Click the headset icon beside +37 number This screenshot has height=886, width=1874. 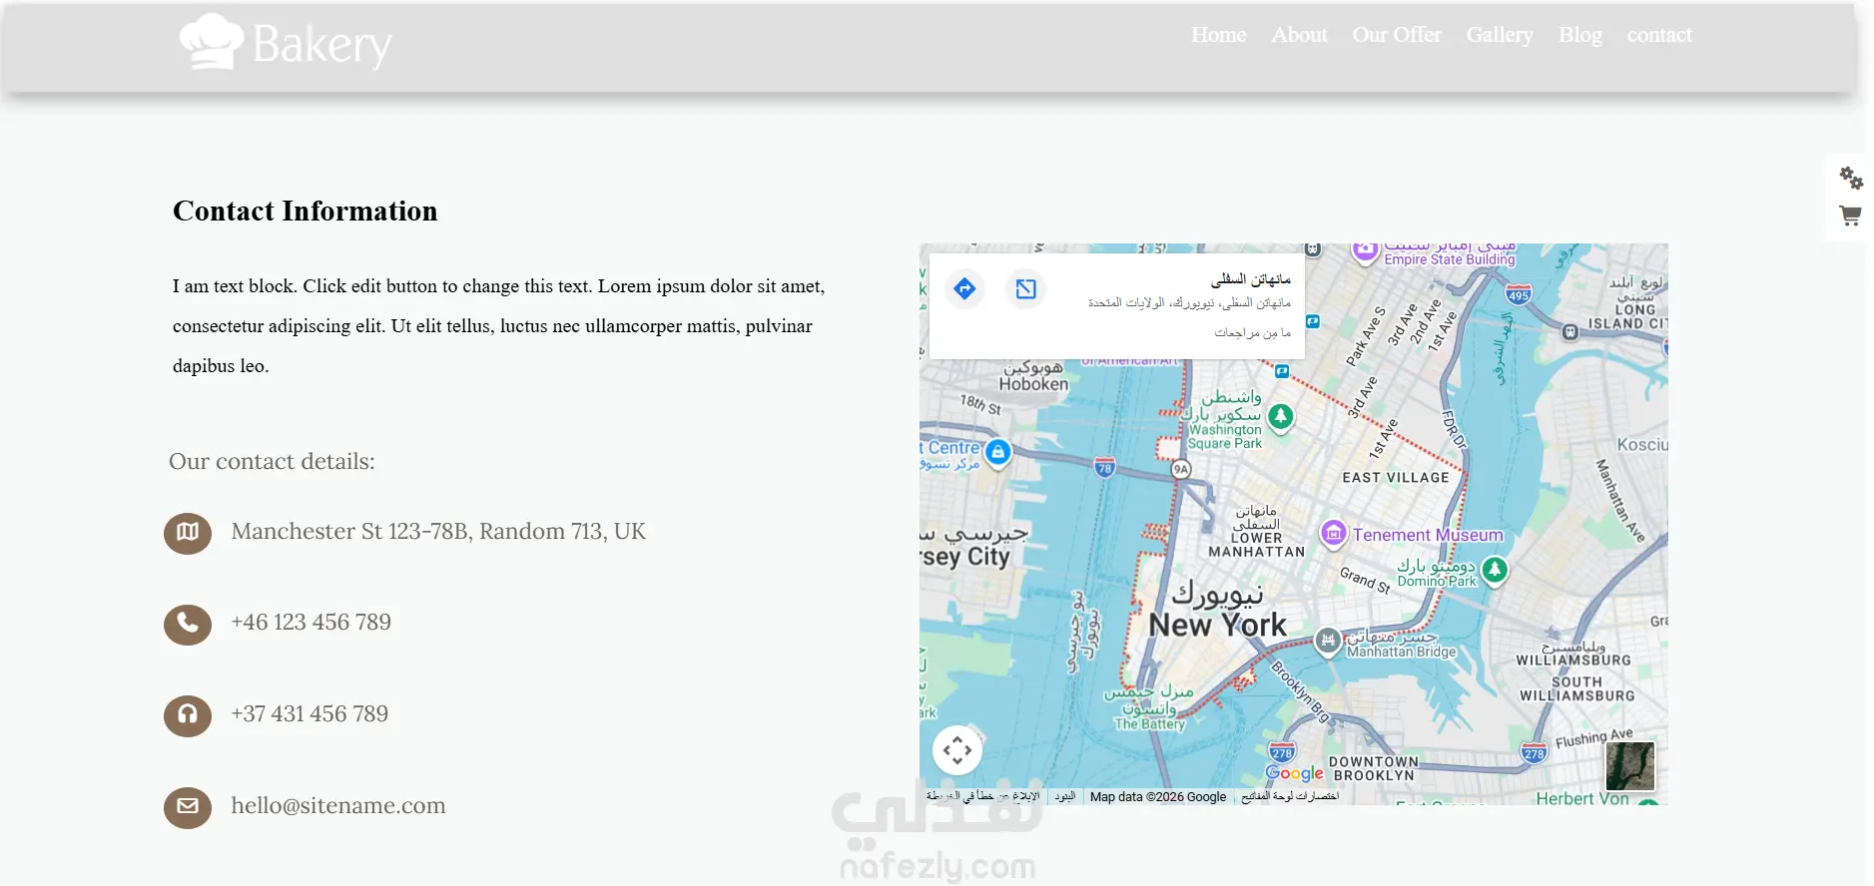pos(188,715)
